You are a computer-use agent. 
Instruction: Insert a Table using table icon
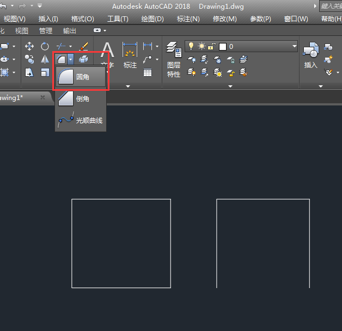click(x=148, y=72)
